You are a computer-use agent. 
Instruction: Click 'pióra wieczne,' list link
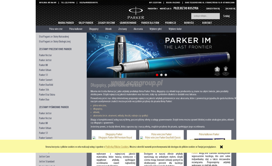100,105
